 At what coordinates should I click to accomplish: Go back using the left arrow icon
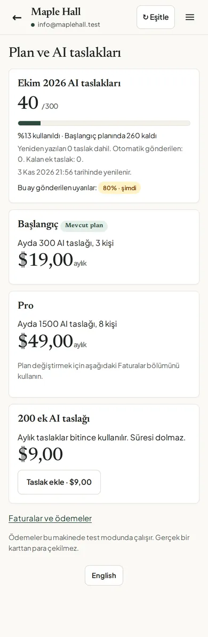(x=17, y=18)
